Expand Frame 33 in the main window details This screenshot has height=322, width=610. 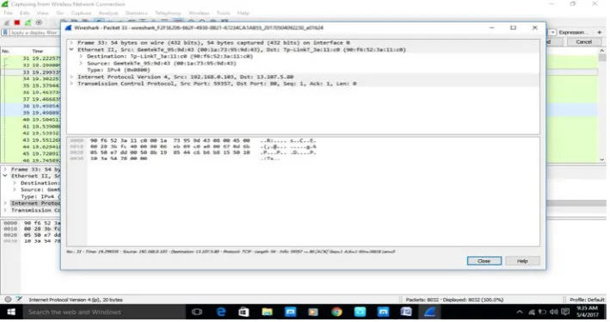pyautogui.click(x=5, y=170)
